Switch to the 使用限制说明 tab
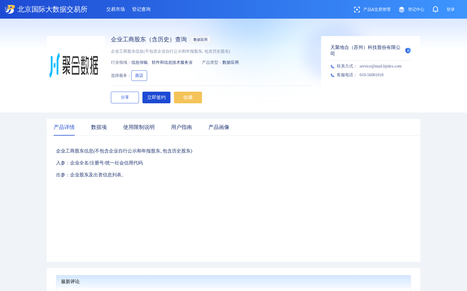This screenshot has width=467, height=291. pos(139,127)
